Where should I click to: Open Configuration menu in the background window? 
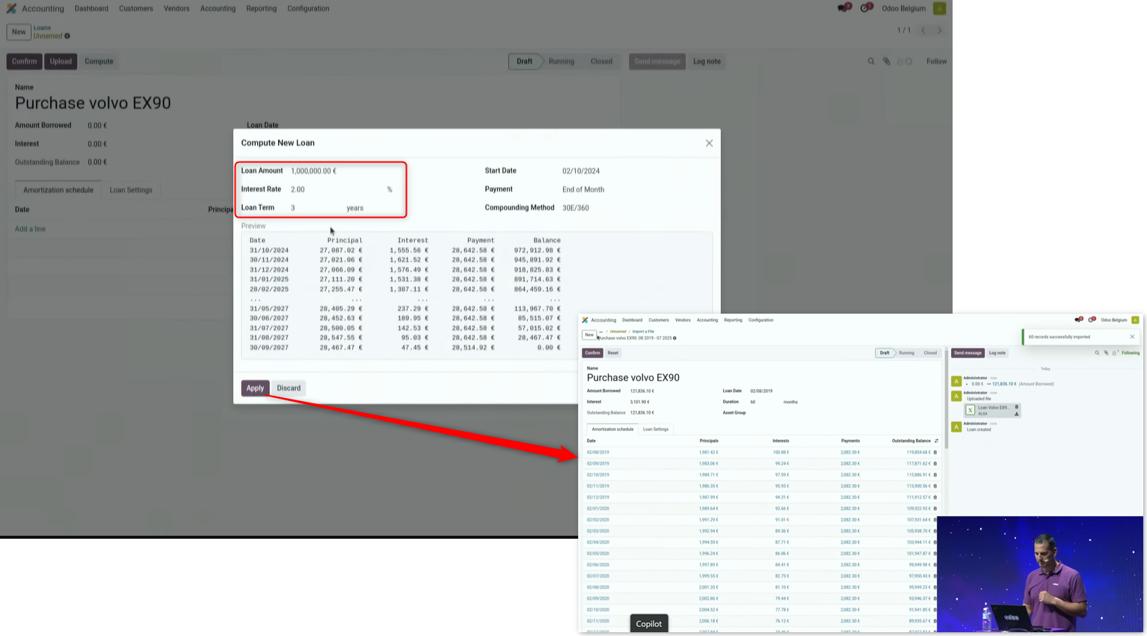tap(308, 8)
